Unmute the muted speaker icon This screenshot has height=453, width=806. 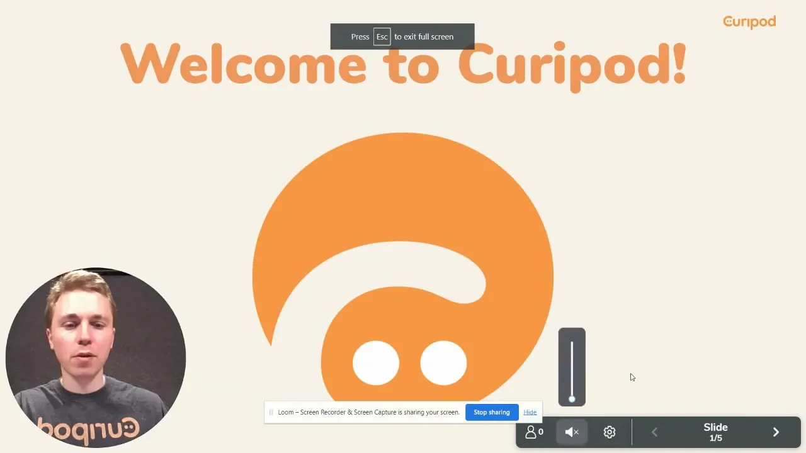572,432
